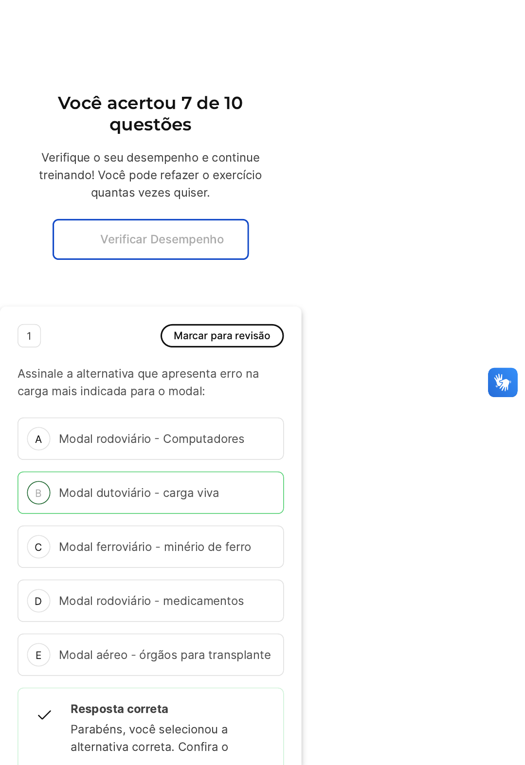Select radio option B circle

pyautogui.click(x=38, y=493)
